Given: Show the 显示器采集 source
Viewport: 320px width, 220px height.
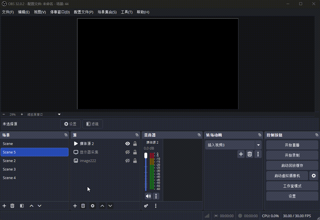Looking at the screenshot, I should pyautogui.click(x=127, y=152).
